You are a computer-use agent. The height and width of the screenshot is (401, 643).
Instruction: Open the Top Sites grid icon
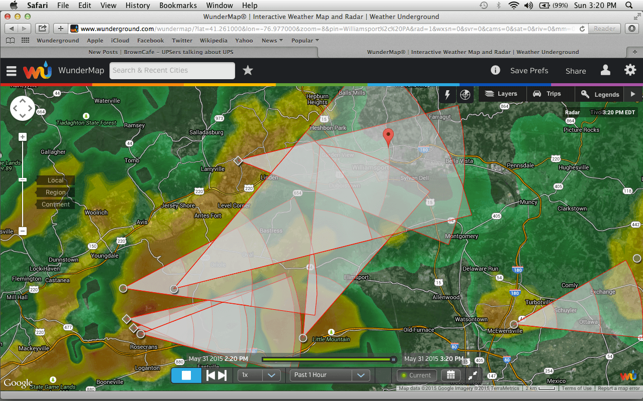coord(25,41)
